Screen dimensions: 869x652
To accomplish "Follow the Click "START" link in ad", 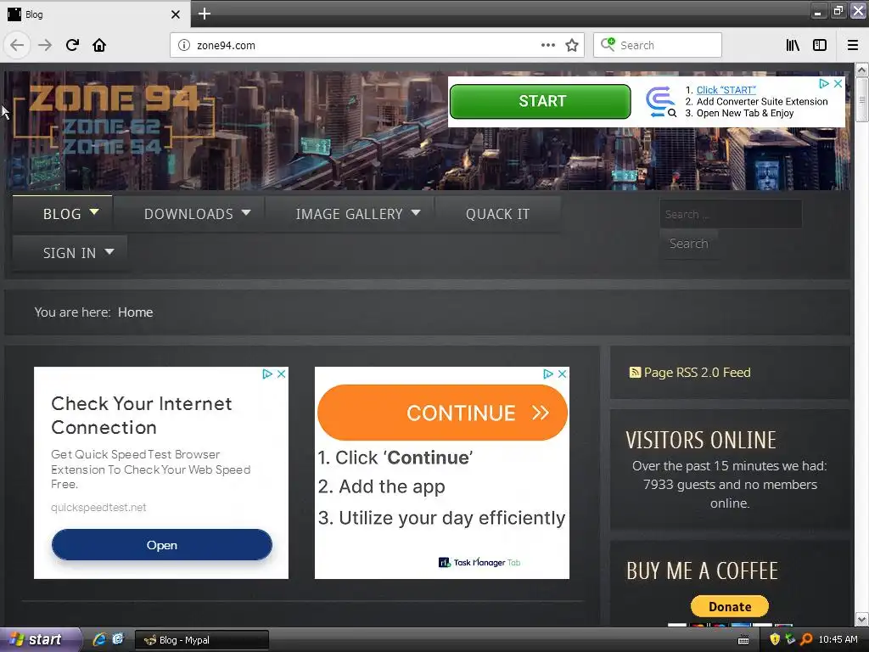I will click(726, 90).
